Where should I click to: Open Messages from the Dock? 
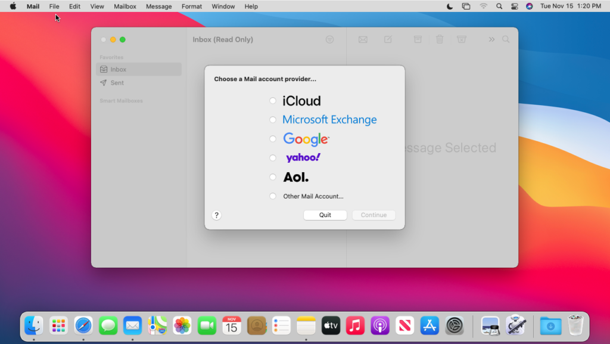[108, 326]
